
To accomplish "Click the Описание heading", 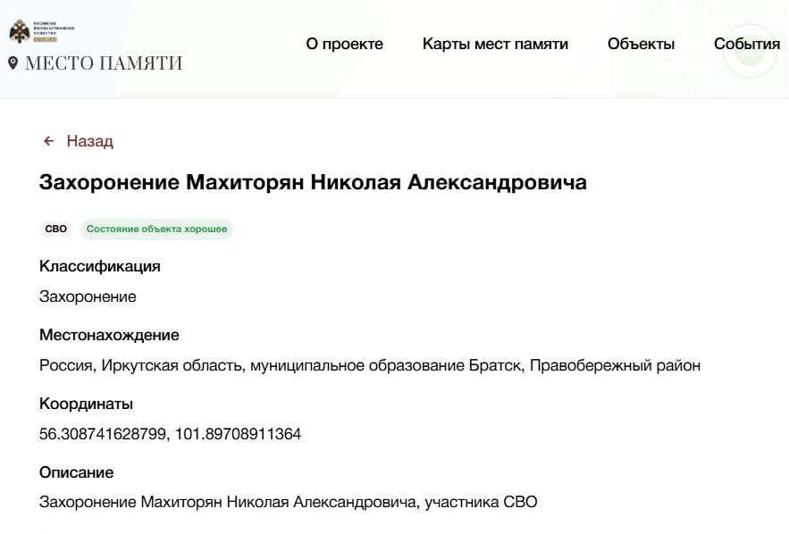I will point(76,472).
